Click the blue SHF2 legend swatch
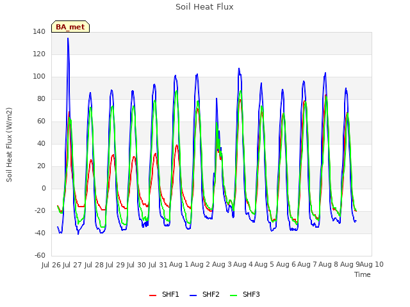 point(193,295)
